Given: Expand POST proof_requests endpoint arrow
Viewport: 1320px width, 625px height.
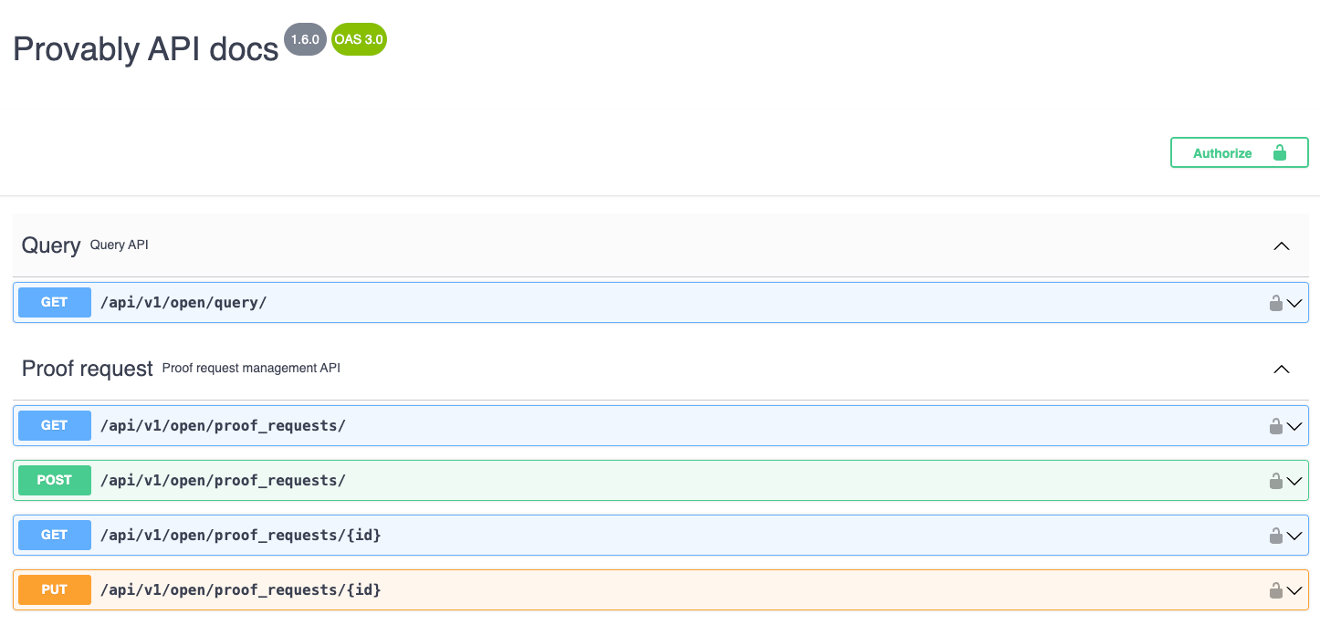Looking at the screenshot, I should tap(1295, 481).
